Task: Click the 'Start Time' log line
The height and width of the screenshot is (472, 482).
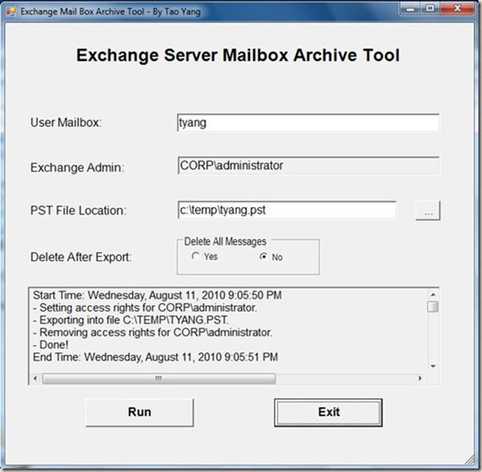Action: [x=157, y=296]
